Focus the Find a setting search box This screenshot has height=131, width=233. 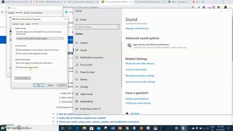pos(97,27)
